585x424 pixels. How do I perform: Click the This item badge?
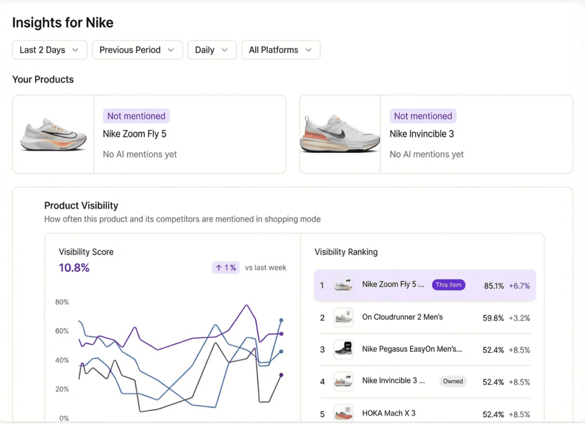[448, 285]
